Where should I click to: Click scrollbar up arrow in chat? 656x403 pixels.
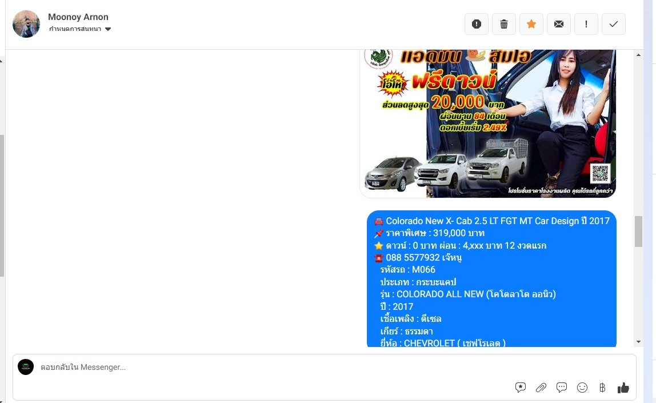click(638, 55)
